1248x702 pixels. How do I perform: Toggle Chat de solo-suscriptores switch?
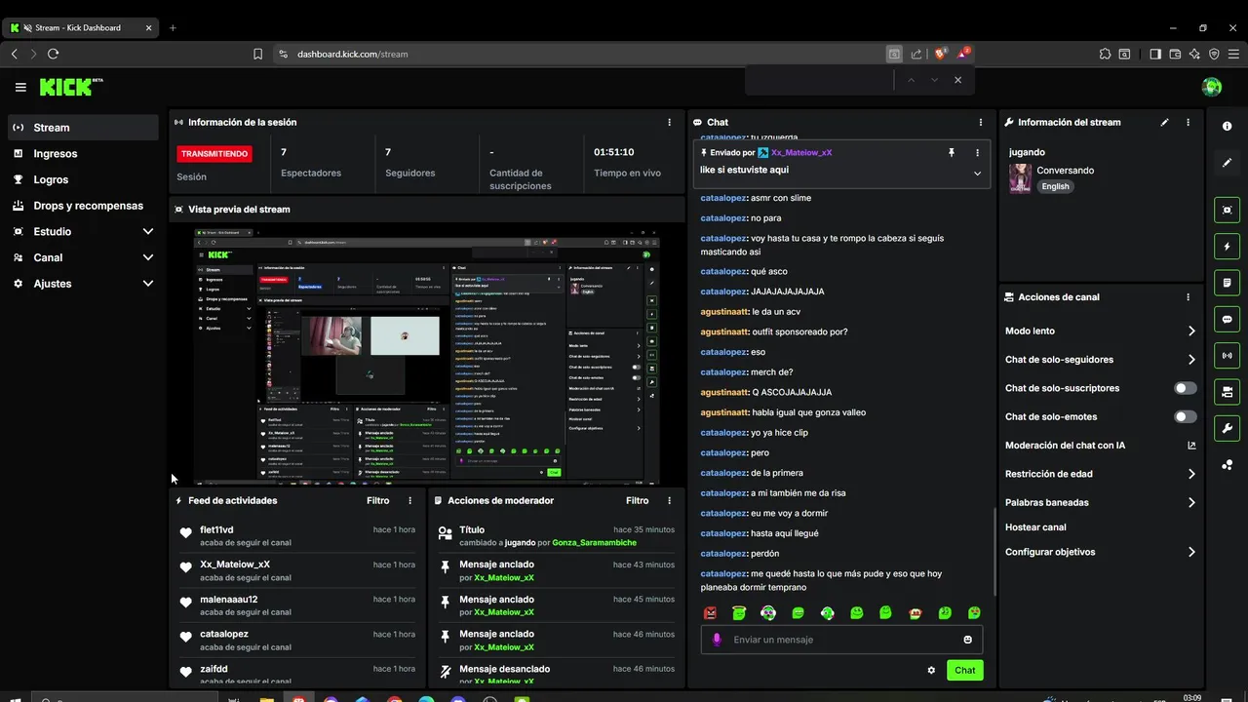[1186, 388]
